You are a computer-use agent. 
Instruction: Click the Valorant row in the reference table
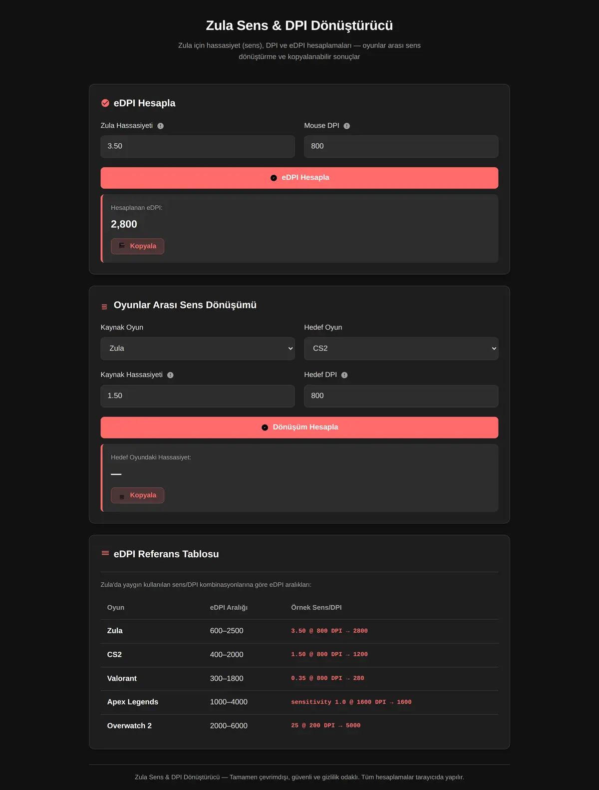point(299,679)
